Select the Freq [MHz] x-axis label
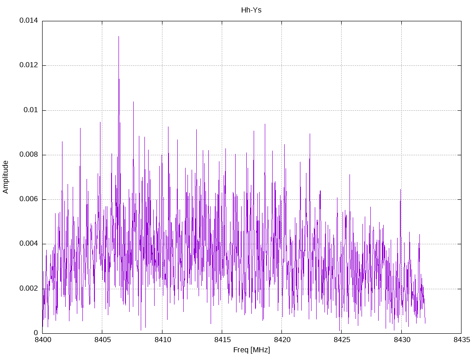The height and width of the screenshot is (356, 474). click(251, 350)
